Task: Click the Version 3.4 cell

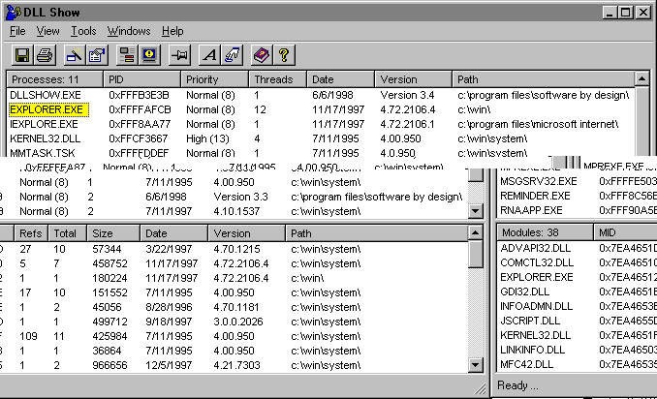Action: click(x=407, y=95)
